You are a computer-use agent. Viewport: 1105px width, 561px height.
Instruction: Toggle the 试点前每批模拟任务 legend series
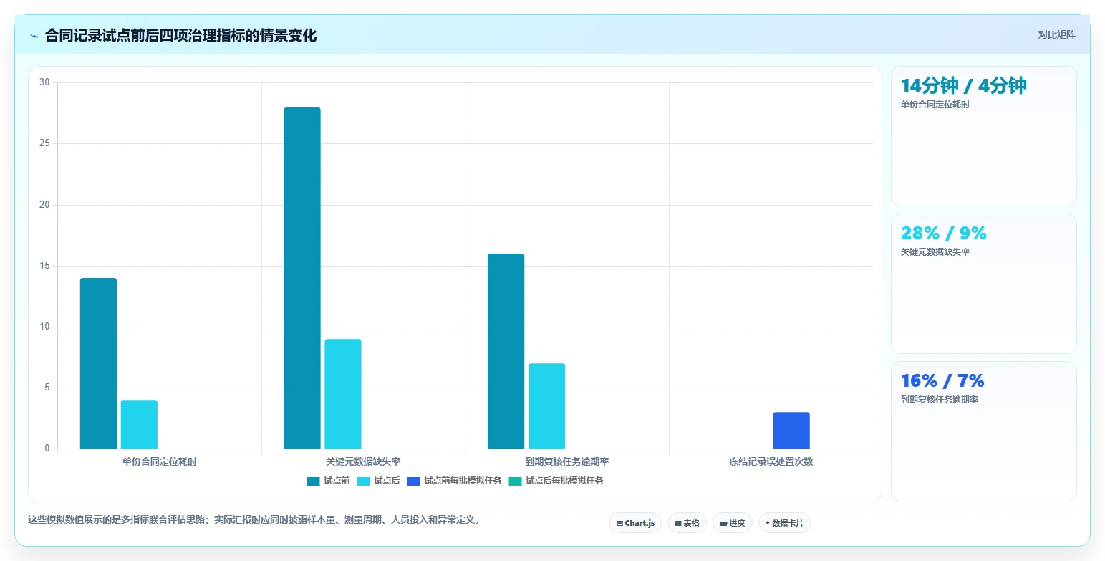[x=454, y=481]
